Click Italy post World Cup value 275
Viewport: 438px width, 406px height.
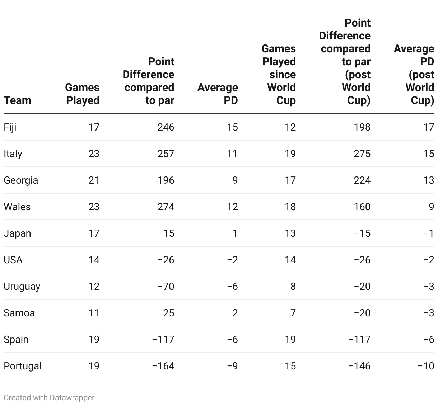point(362,154)
